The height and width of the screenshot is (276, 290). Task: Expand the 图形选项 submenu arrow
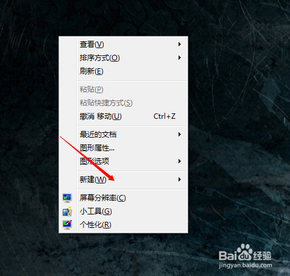click(180, 161)
